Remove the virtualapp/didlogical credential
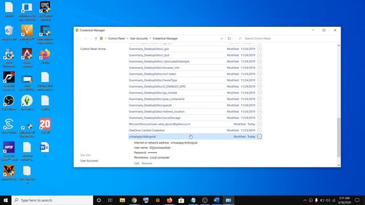This screenshot has width=365, height=205. pyautogui.click(x=147, y=163)
